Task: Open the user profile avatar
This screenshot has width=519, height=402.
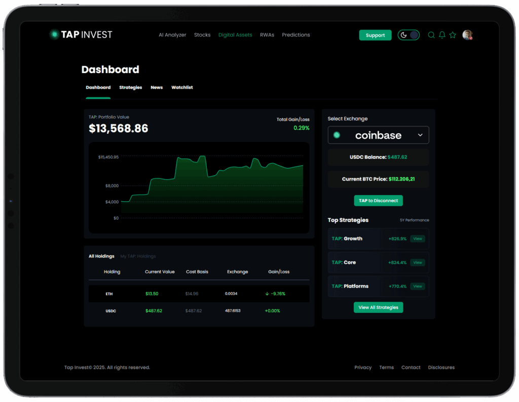Action: (x=467, y=35)
